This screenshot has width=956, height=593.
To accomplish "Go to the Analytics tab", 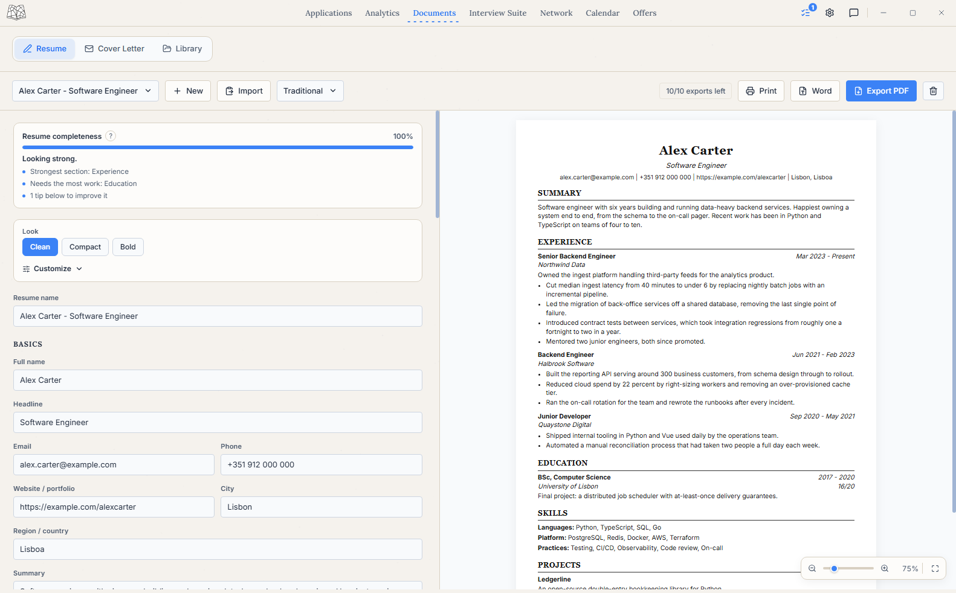I will 382,13.
